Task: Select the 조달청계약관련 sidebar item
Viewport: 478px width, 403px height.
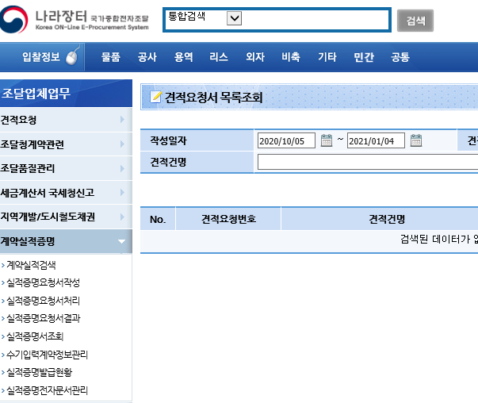Action: point(66,144)
